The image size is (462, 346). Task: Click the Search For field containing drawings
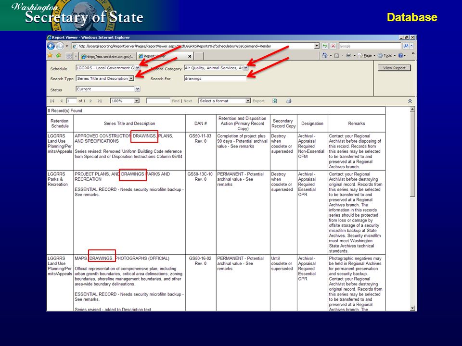coord(215,78)
